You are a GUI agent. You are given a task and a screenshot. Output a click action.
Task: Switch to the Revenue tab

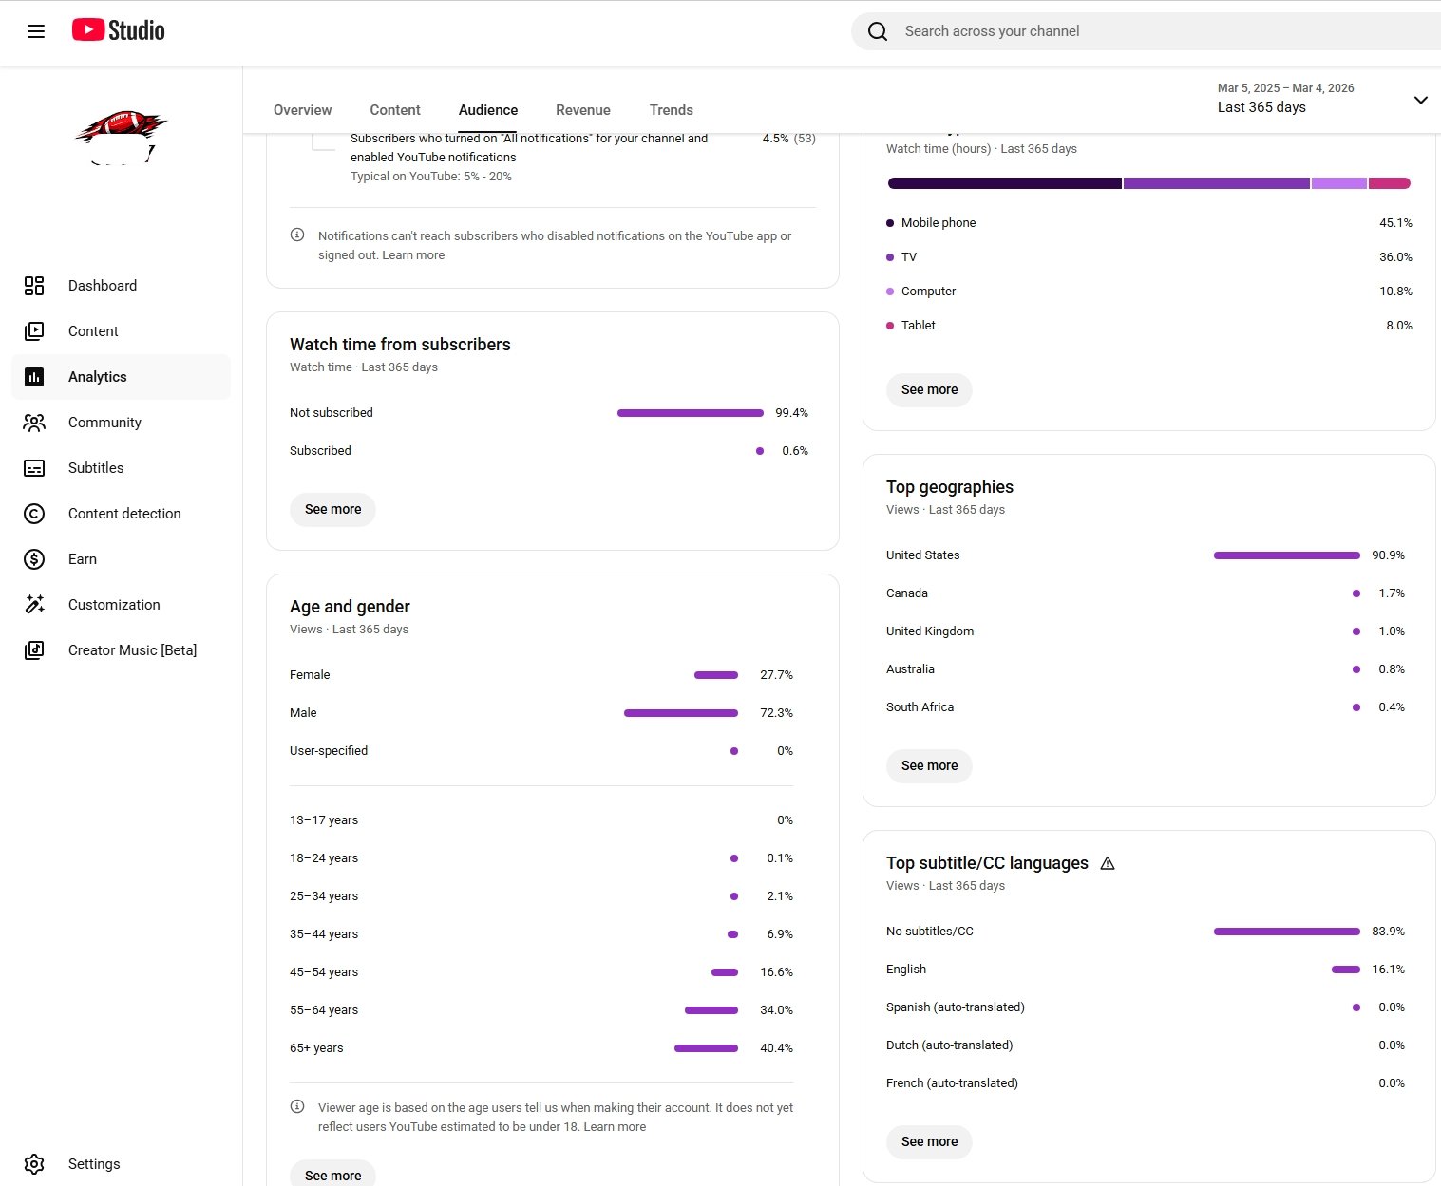tap(582, 110)
